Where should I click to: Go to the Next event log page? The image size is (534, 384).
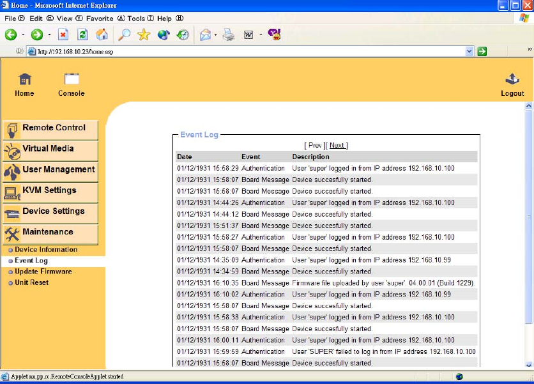click(x=338, y=146)
